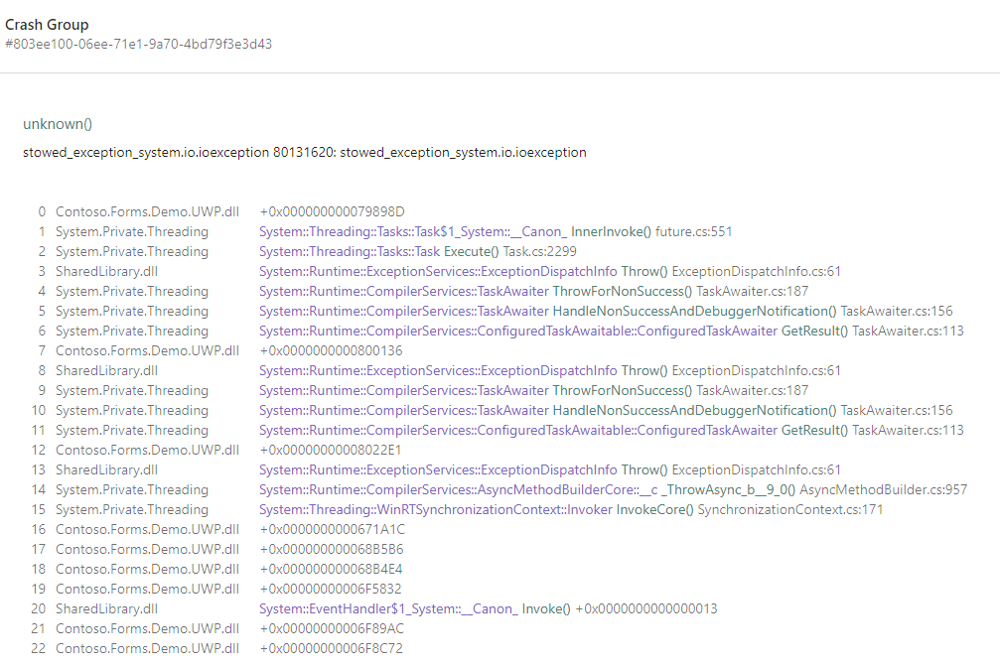Open frame 3 ExceptionDispatchInfo Throw() link
1000x667 pixels.
pos(550,271)
